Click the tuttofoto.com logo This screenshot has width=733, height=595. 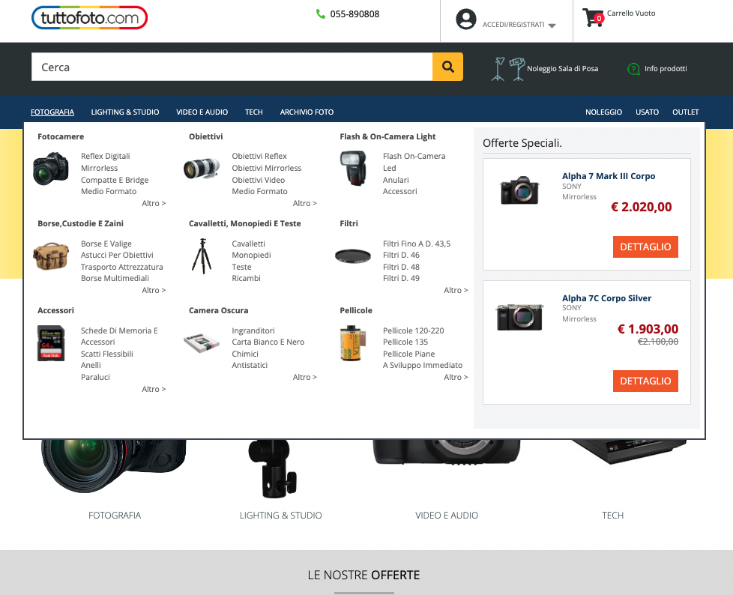click(x=89, y=18)
